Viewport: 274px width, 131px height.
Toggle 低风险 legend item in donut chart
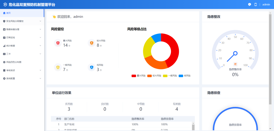pos(185,76)
